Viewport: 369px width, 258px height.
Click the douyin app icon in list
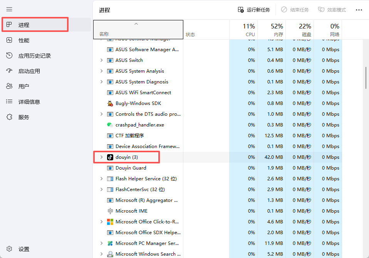110,157
